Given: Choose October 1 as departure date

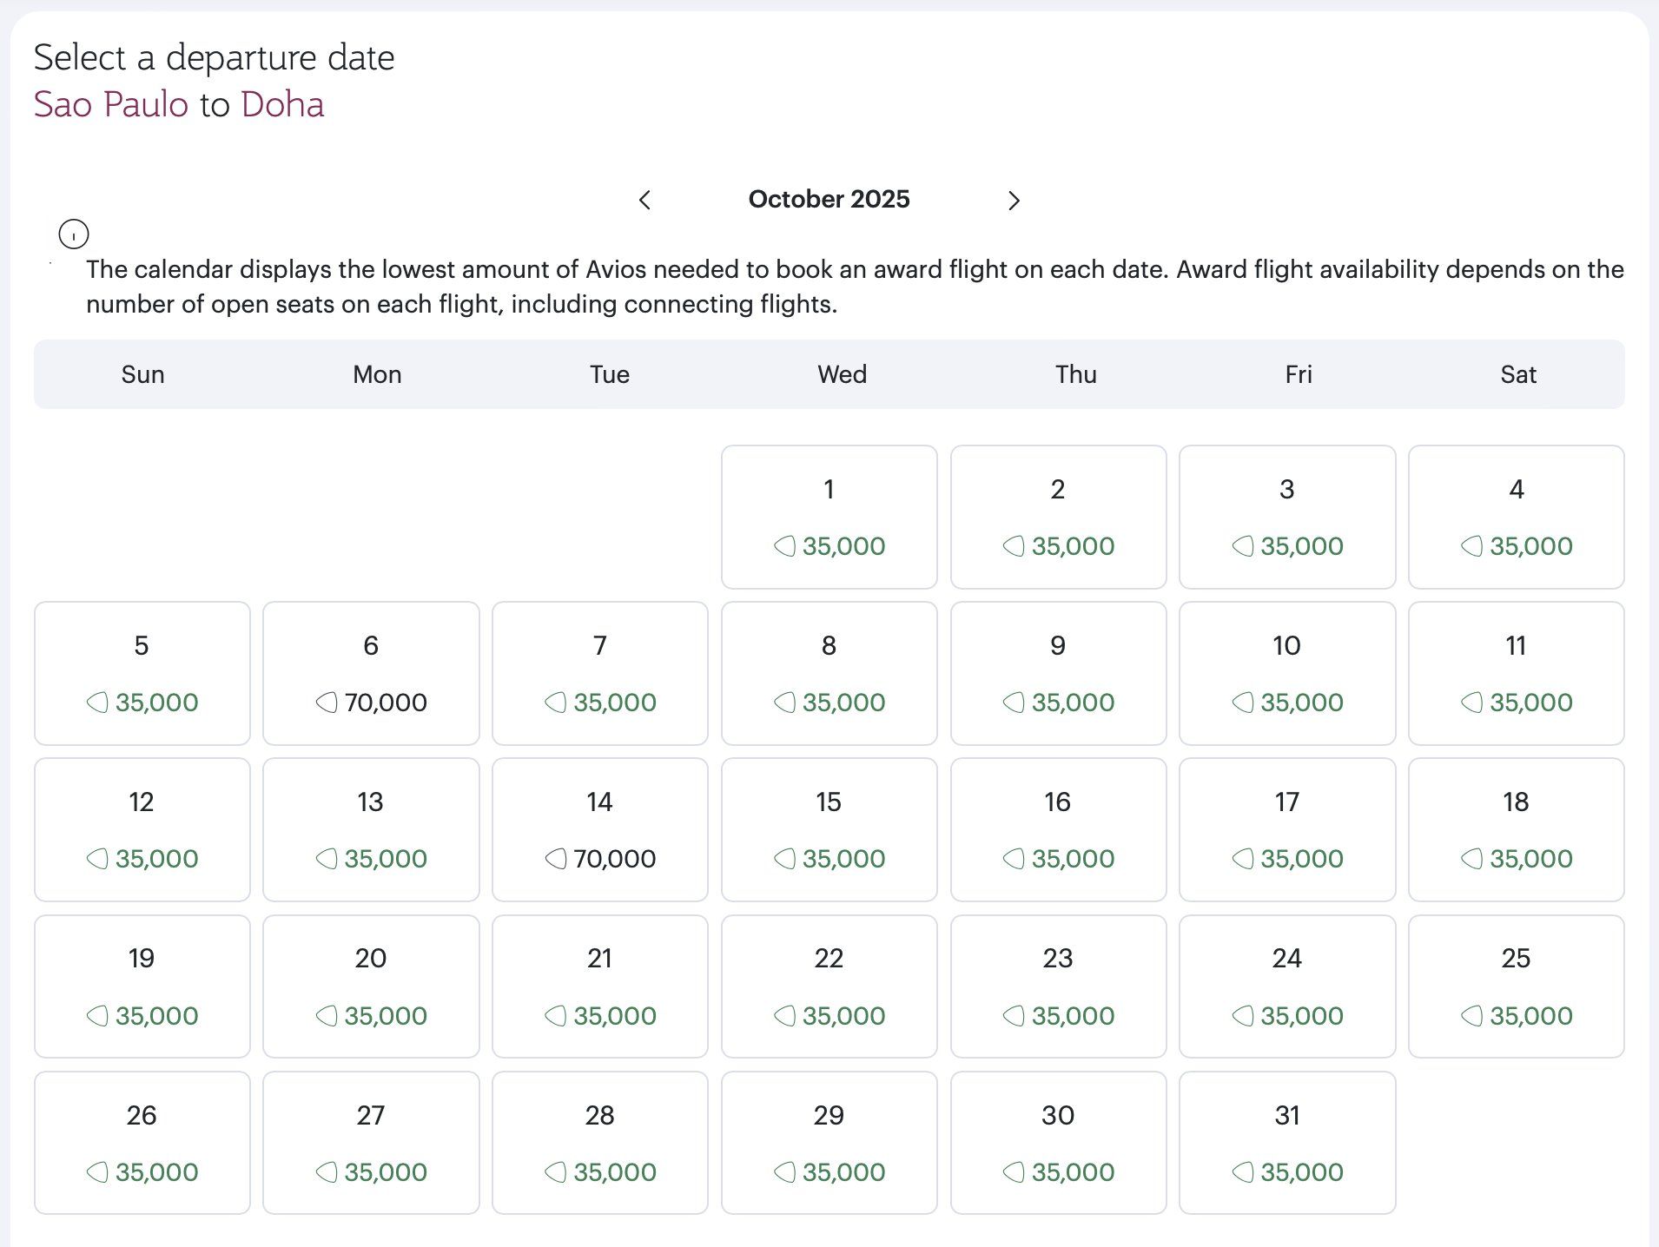Looking at the screenshot, I should (x=829, y=517).
